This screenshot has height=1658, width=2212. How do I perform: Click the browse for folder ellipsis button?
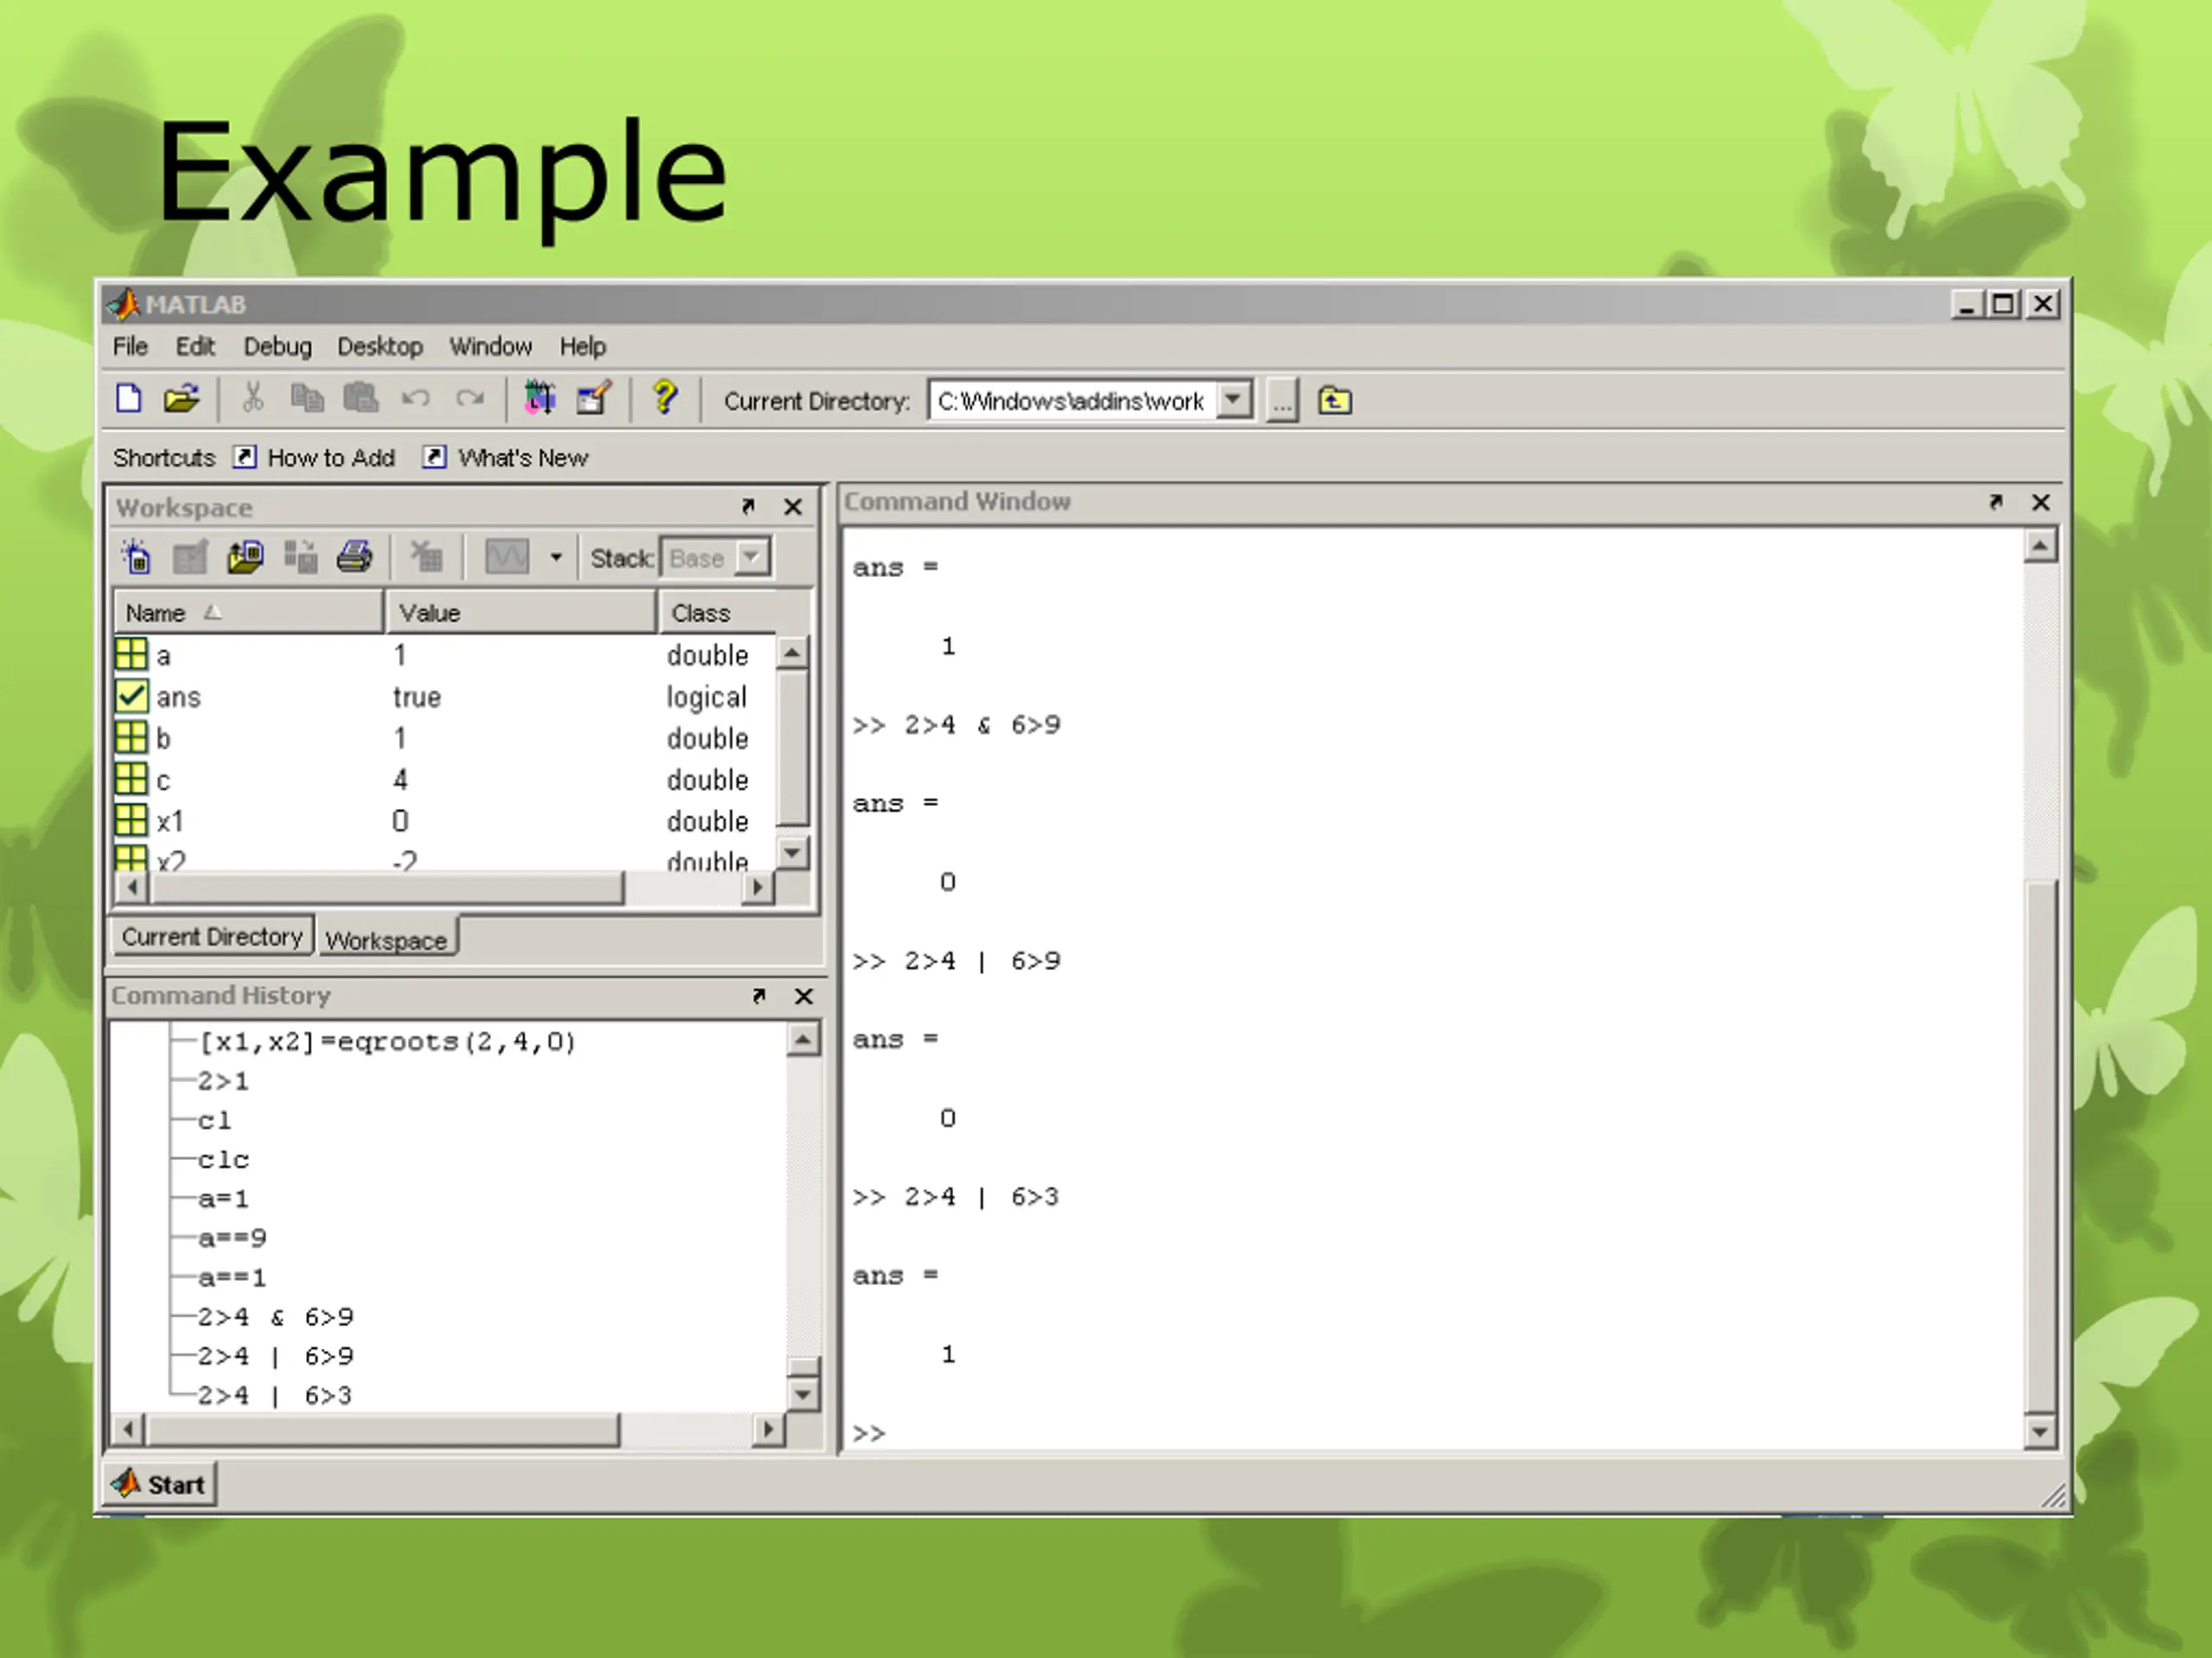[1282, 402]
